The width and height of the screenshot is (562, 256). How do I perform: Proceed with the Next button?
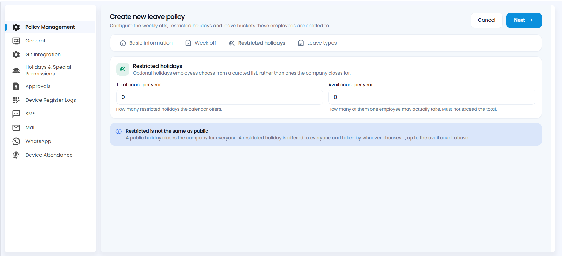(524, 20)
